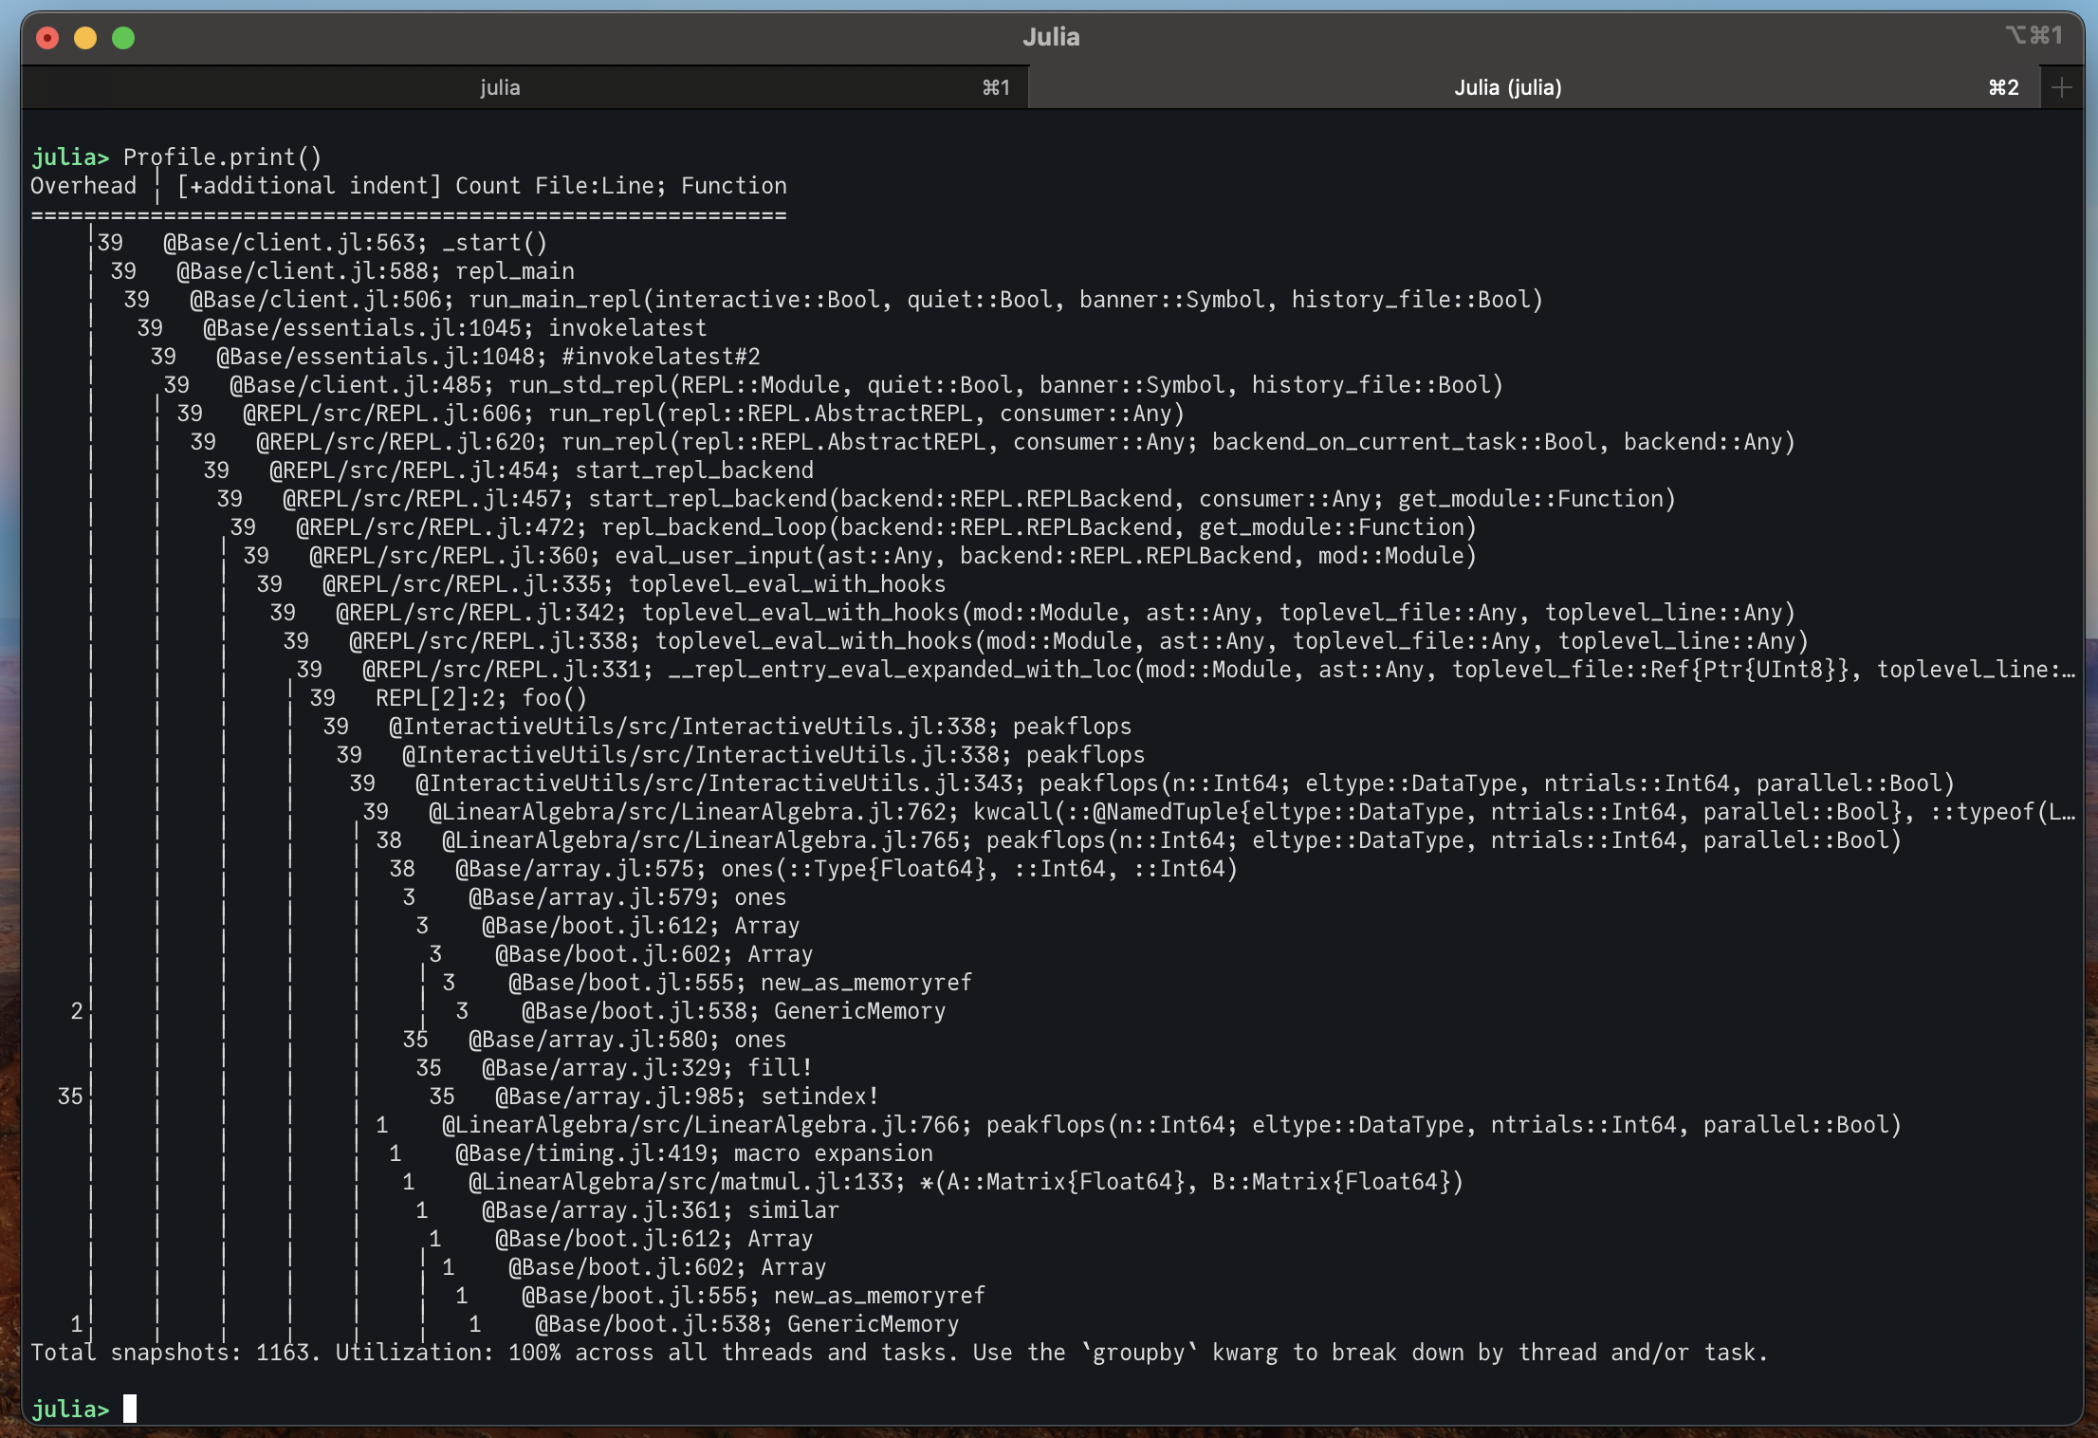The width and height of the screenshot is (2098, 1438).
Task: Click the essentials.jl:1045; invokelatest line
Action: [422, 328]
